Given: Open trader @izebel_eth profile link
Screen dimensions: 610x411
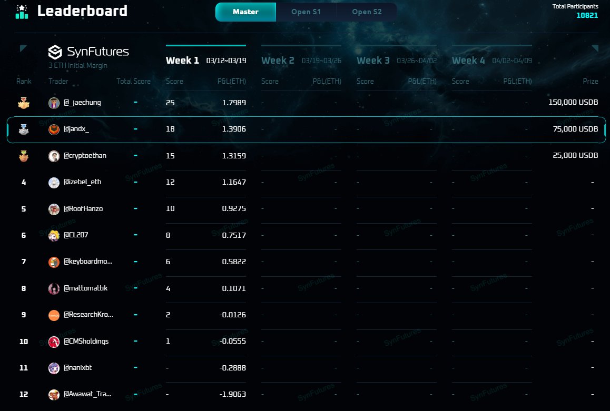Looking at the screenshot, I should click(x=83, y=182).
